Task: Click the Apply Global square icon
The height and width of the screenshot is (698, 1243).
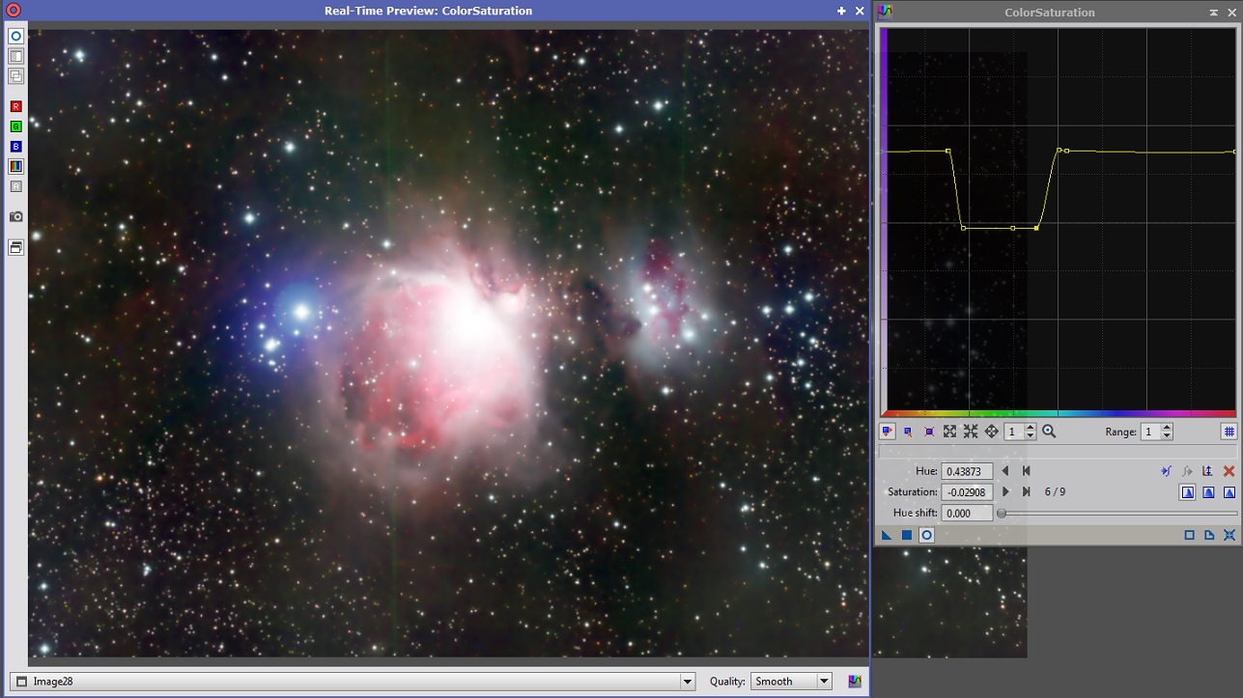Action: [x=906, y=535]
